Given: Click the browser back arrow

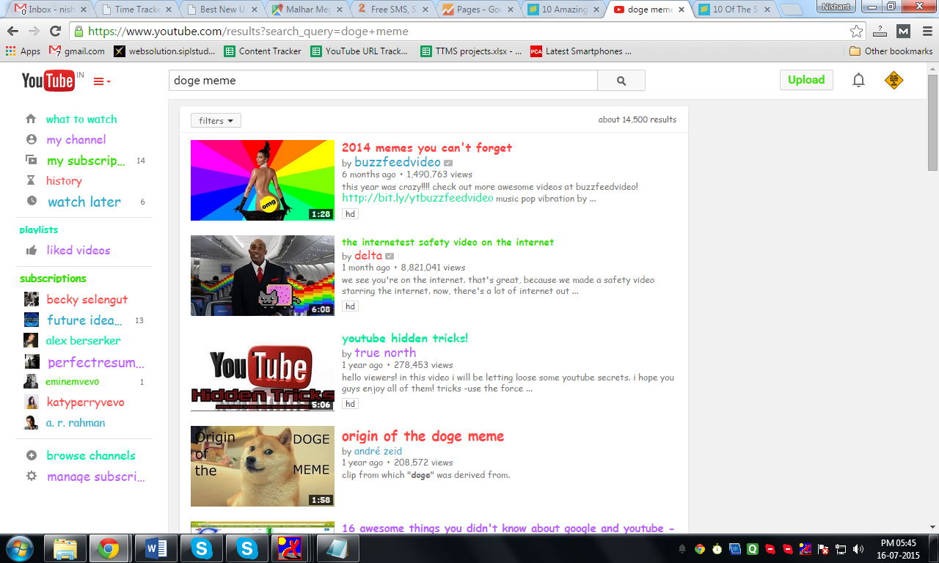Looking at the screenshot, I should pyautogui.click(x=12, y=32).
